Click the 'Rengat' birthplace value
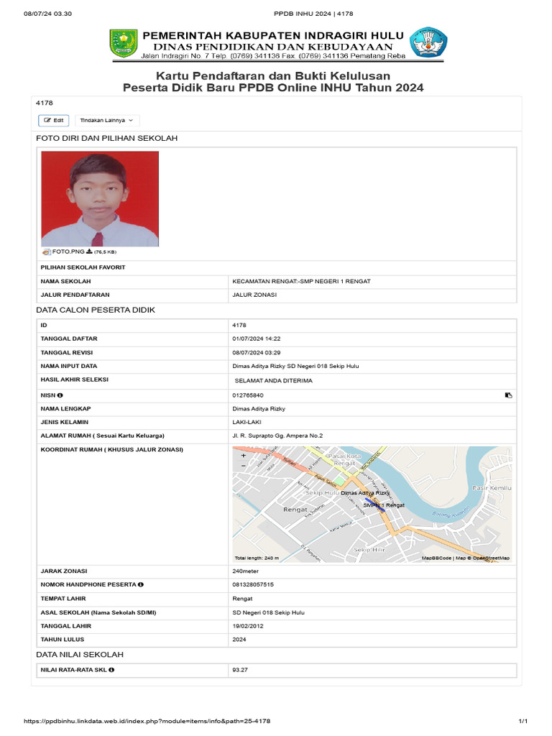This screenshot has width=552, height=736. coord(242,599)
